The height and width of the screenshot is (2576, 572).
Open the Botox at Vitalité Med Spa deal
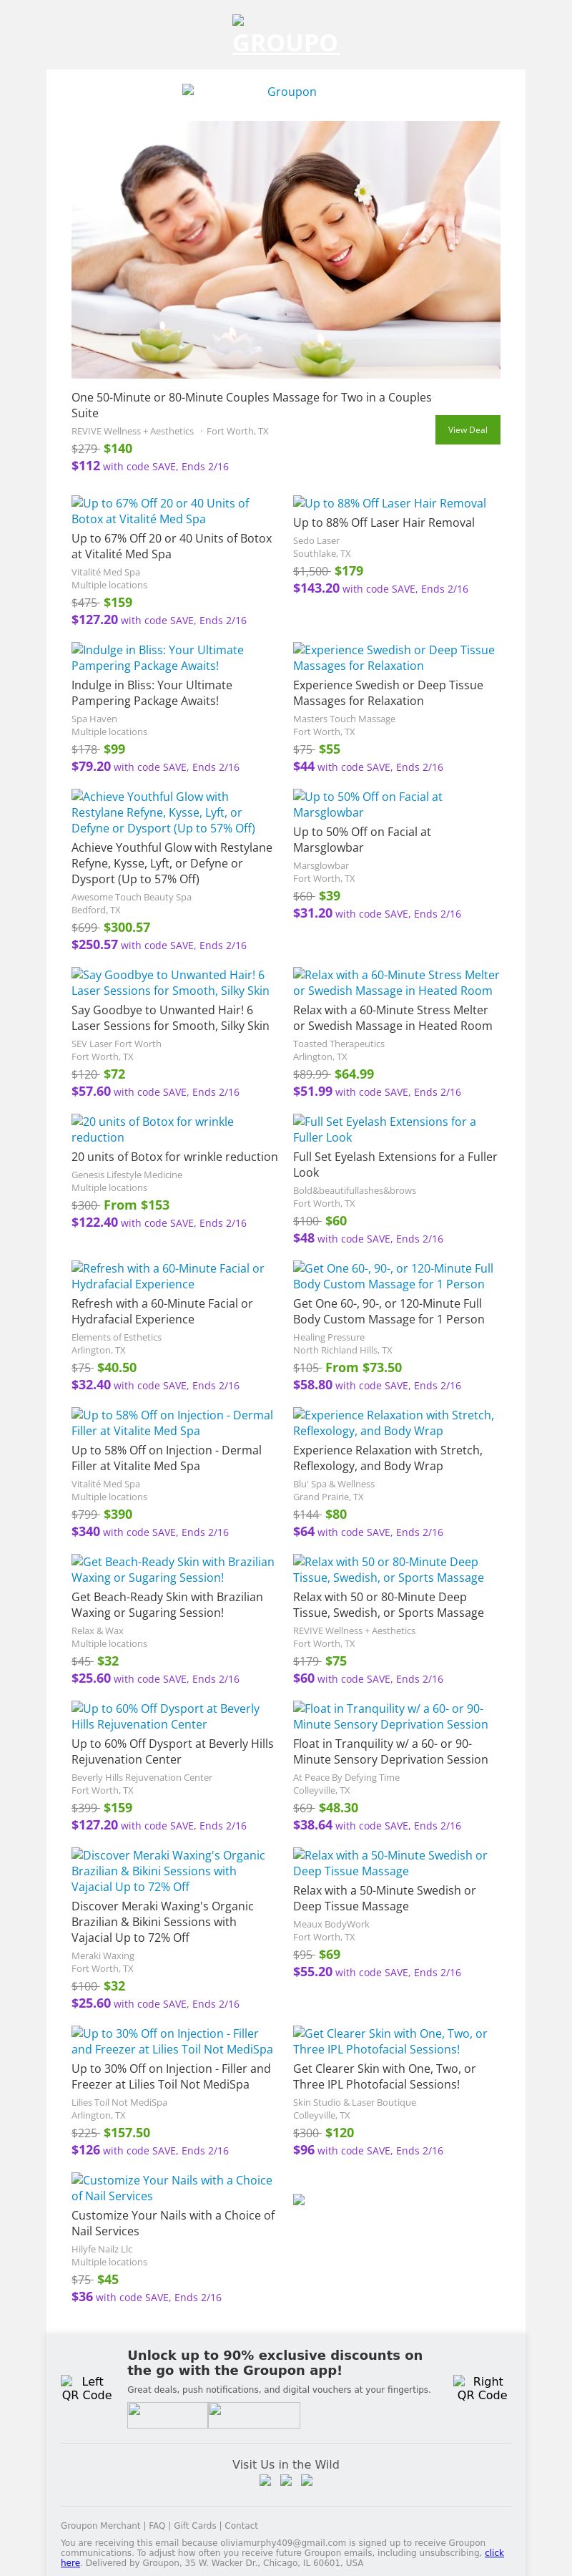click(159, 511)
